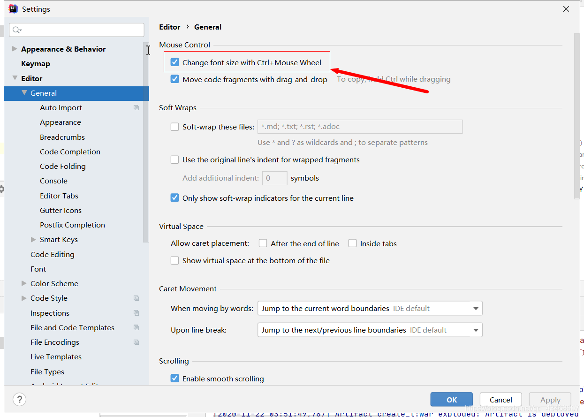Click the help question mark button
584x417 pixels.
tap(19, 400)
